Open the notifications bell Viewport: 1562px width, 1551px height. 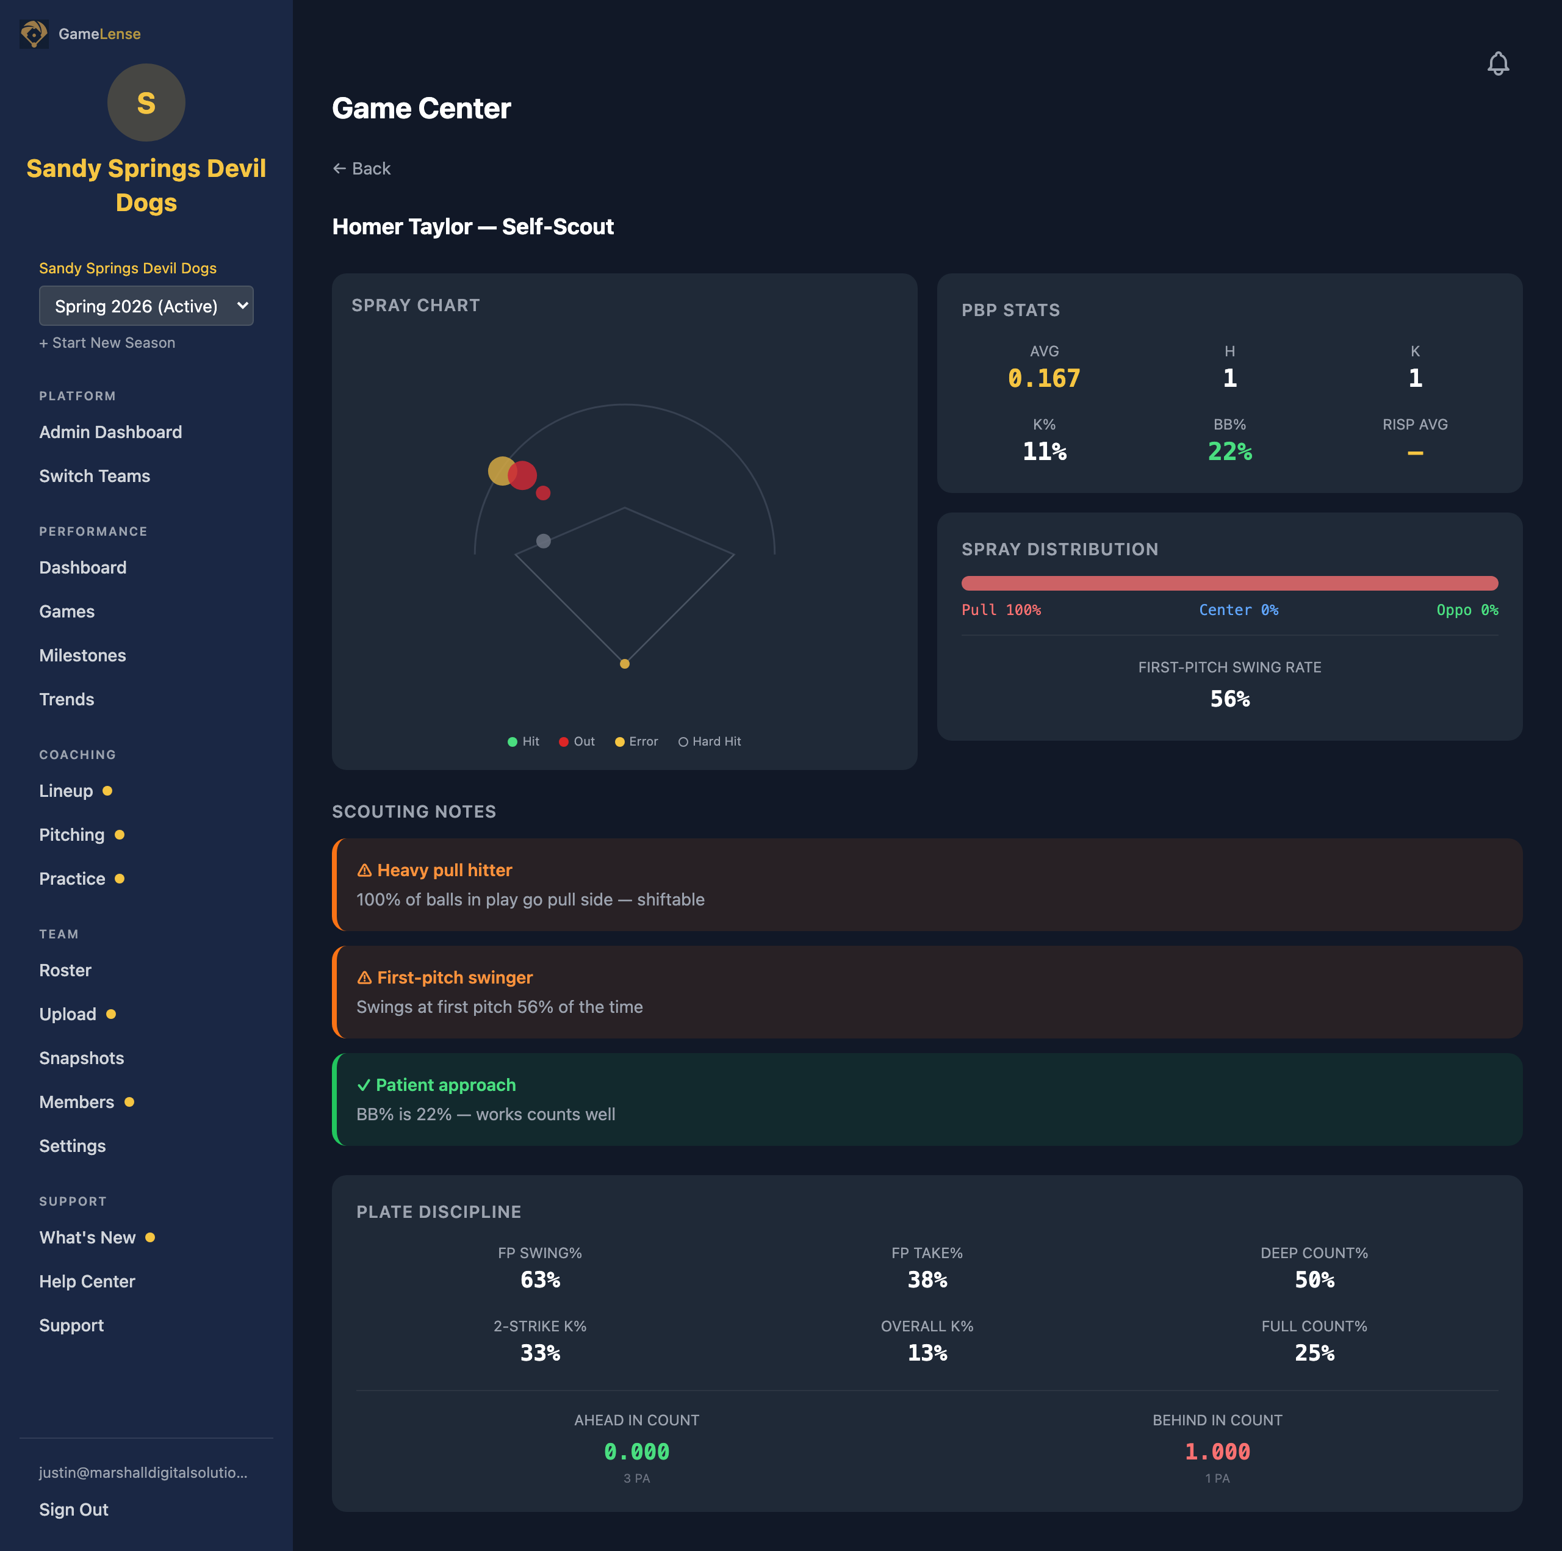click(x=1497, y=64)
